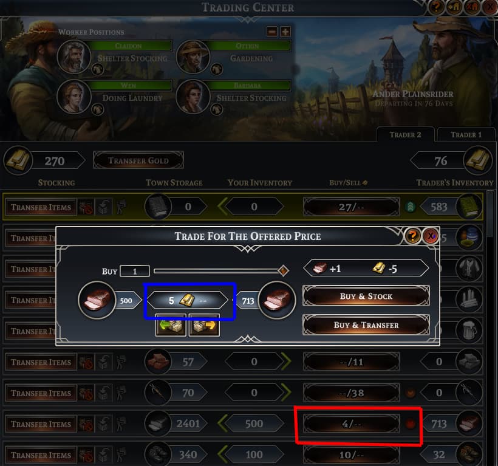The height and width of the screenshot is (466, 498).
Task: Close the Trade For The Offered Price popup
Action: (x=431, y=236)
